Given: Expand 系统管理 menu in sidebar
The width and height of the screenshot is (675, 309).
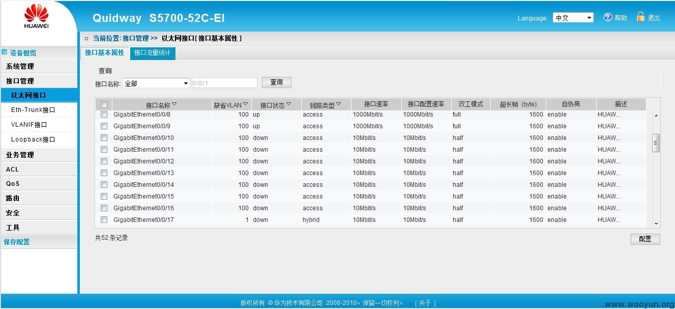Looking at the screenshot, I should [39, 66].
